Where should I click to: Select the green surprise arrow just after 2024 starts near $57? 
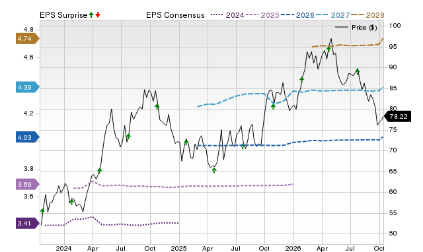click(71, 202)
